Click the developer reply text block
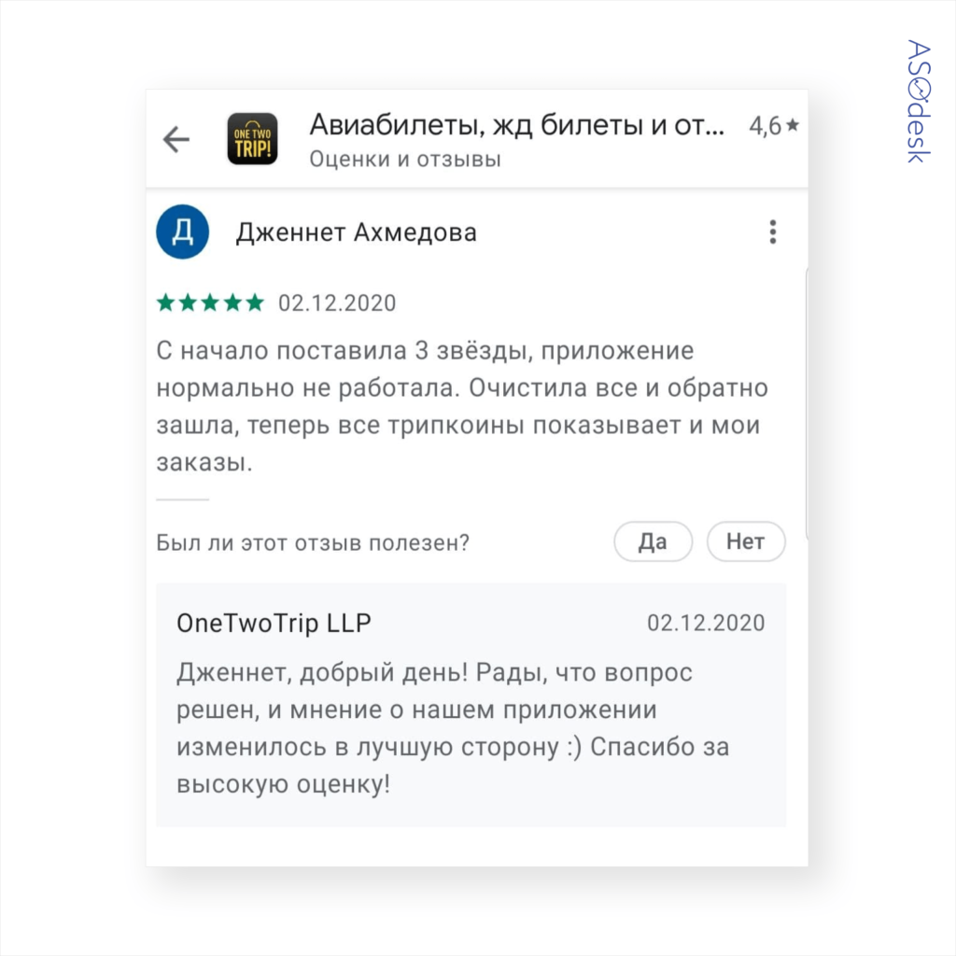 pyautogui.click(x=453, y=728)
